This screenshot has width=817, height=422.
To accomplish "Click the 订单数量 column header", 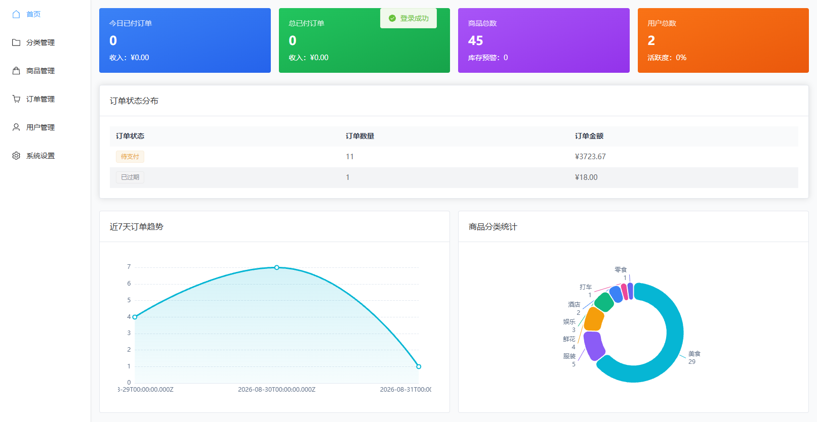I will [360, 136].
